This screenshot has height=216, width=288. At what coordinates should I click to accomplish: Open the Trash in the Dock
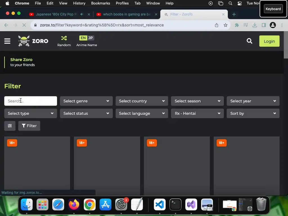click(x=261, y=204)
